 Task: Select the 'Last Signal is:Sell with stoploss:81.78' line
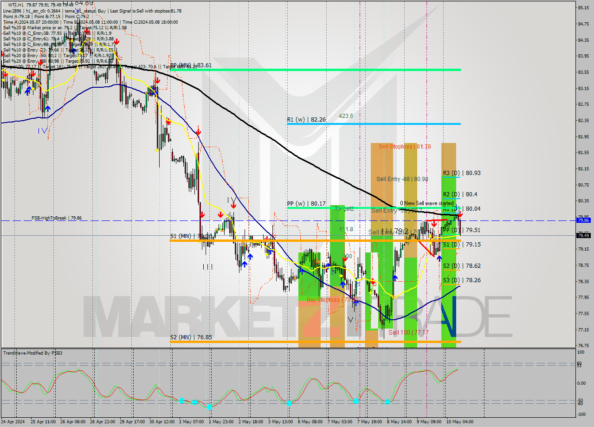coord(146,11)
